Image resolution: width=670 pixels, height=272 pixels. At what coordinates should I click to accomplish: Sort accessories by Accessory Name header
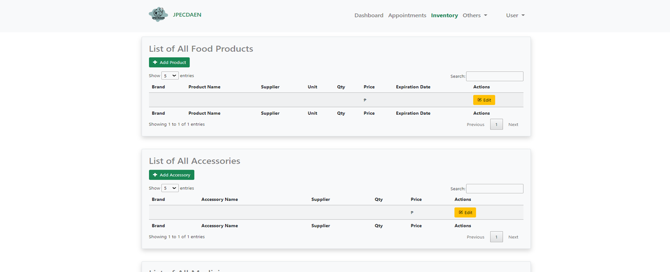click(220, 199)
